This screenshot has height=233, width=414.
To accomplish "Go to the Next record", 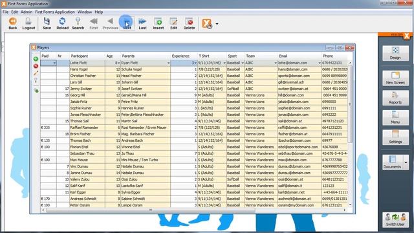I will point(127,23).
